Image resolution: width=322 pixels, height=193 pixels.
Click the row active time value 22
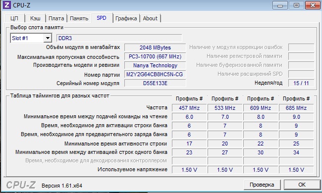[261, 144]
